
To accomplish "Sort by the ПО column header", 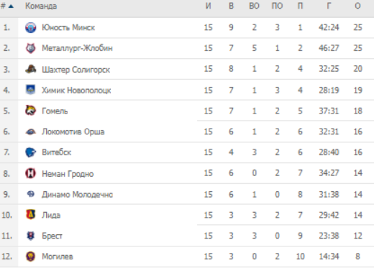I will (x=277, y=6).
